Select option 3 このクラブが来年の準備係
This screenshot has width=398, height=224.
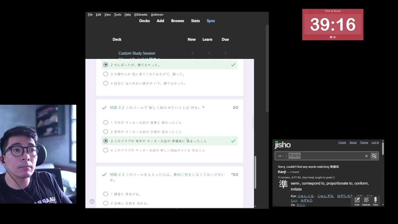[x=106, y=141]
